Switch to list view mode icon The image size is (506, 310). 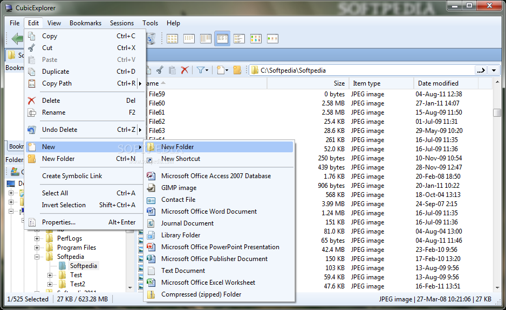coord(206,39)
